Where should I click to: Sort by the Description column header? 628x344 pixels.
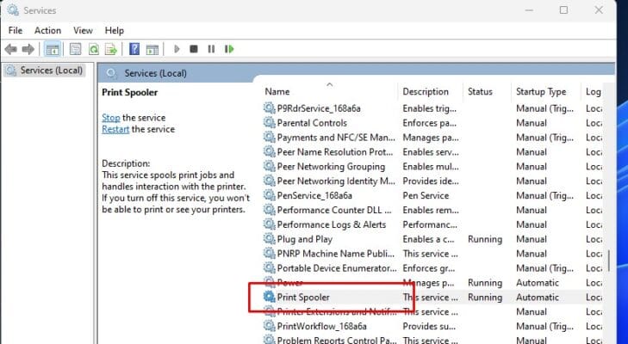[431, 92]
